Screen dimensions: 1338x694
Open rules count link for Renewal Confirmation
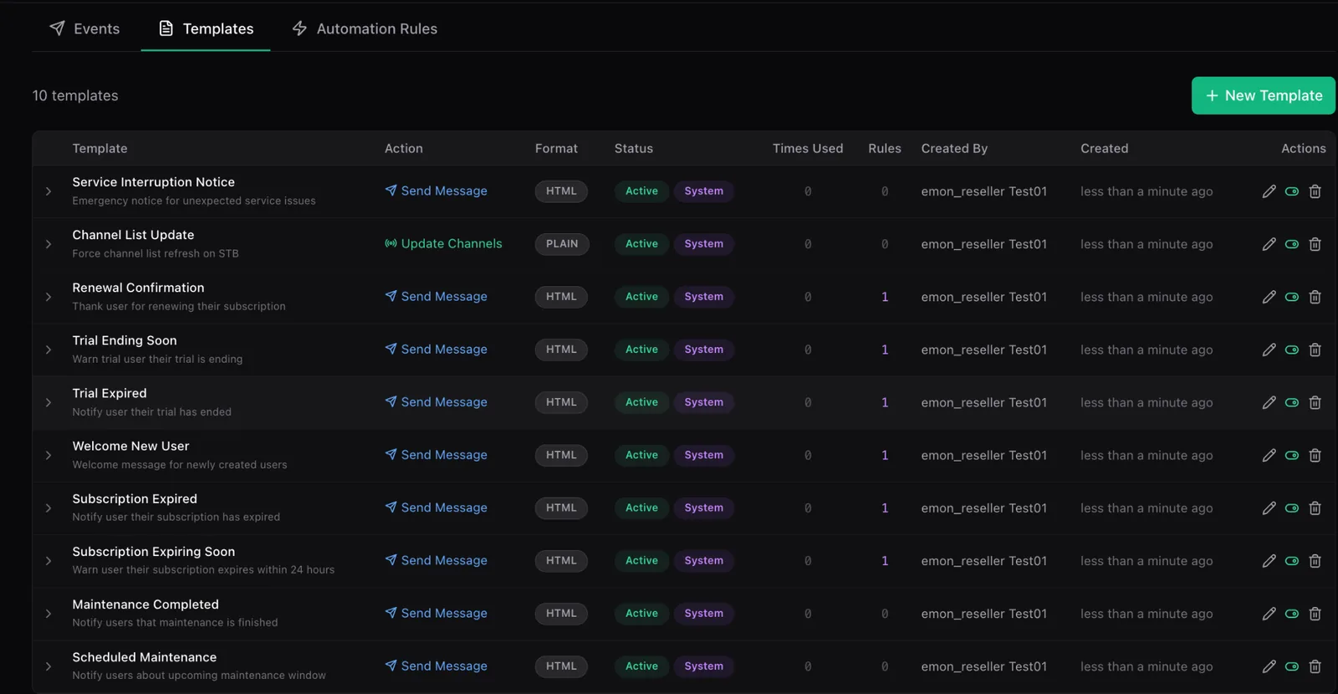[x=885, y=297]
